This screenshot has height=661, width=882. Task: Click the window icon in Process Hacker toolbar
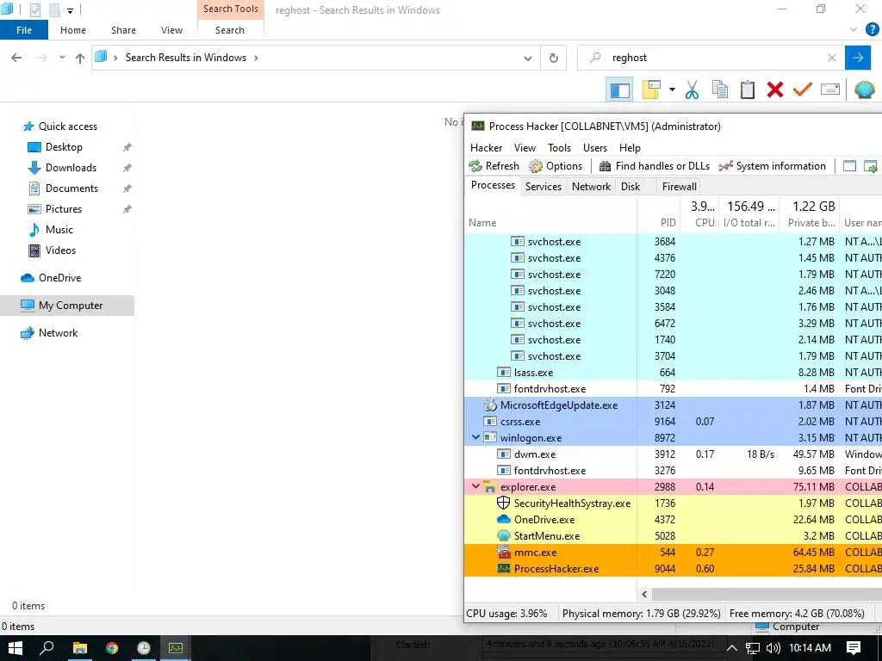coord(849,166)
